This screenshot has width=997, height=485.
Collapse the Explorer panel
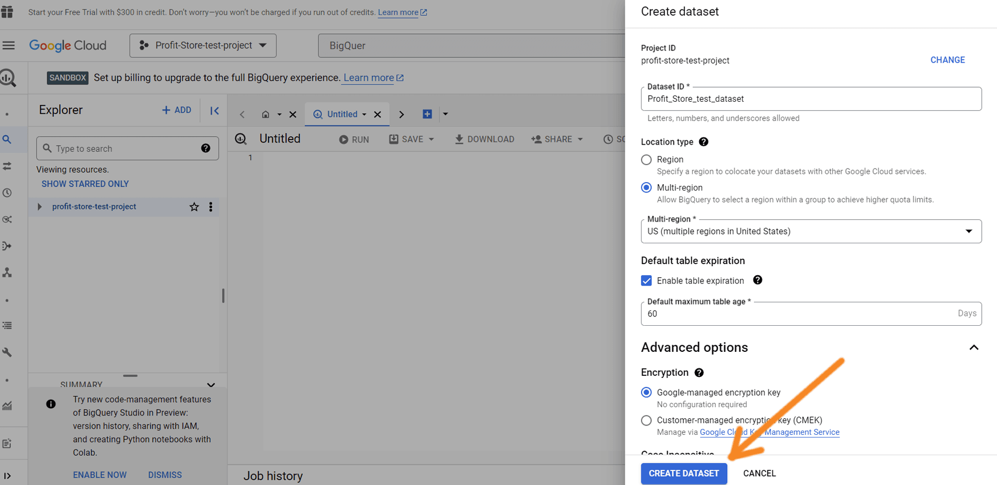pos(214,111)
